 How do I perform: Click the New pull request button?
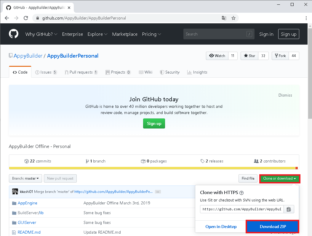60,178
